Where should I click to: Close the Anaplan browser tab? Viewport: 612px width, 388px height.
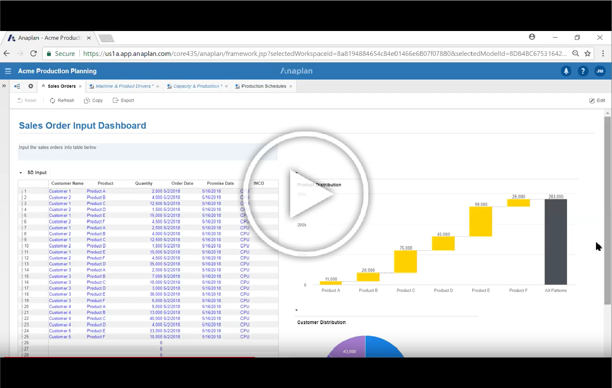pos(89,38)
